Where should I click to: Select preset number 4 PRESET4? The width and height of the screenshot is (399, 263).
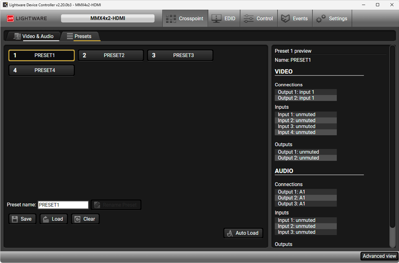pos(41,71)
